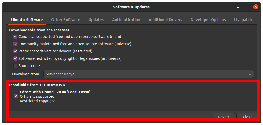Open the Download from server dropdown

(148, 74)
